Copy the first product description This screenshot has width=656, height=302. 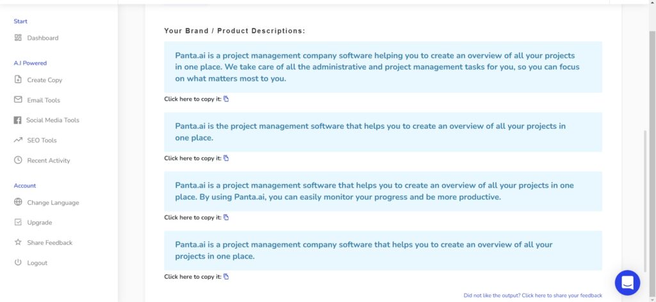(226, 99)
